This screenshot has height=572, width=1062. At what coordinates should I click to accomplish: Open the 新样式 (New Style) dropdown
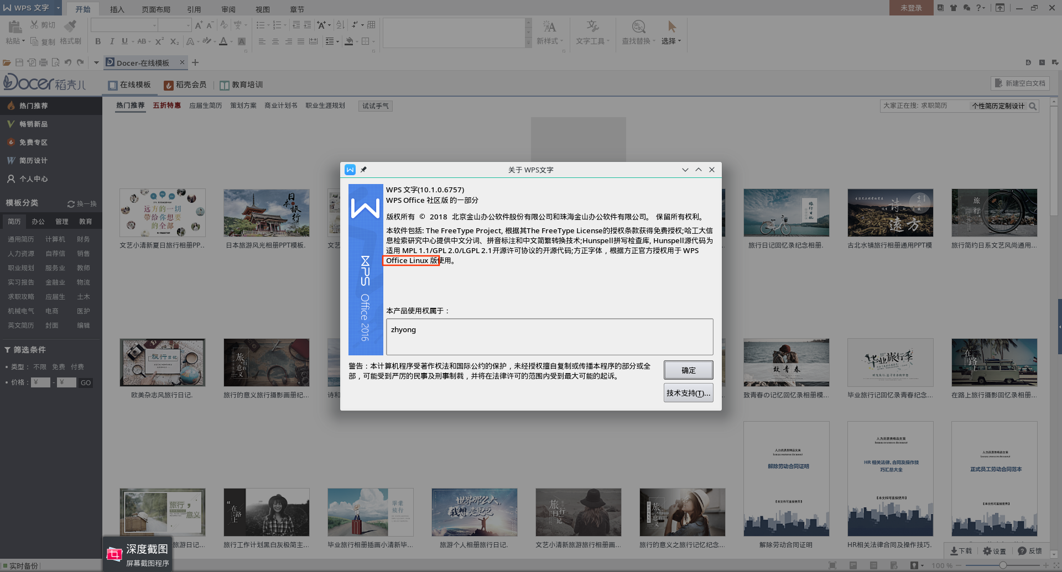coord(549,41)
